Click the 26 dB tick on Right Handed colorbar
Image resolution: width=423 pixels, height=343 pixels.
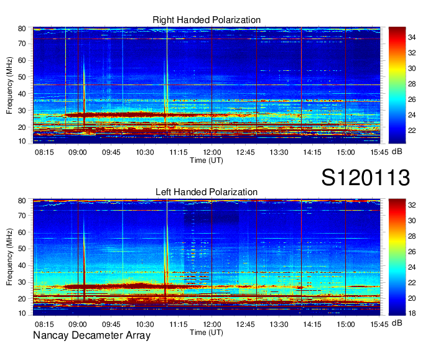coord(412,99)
